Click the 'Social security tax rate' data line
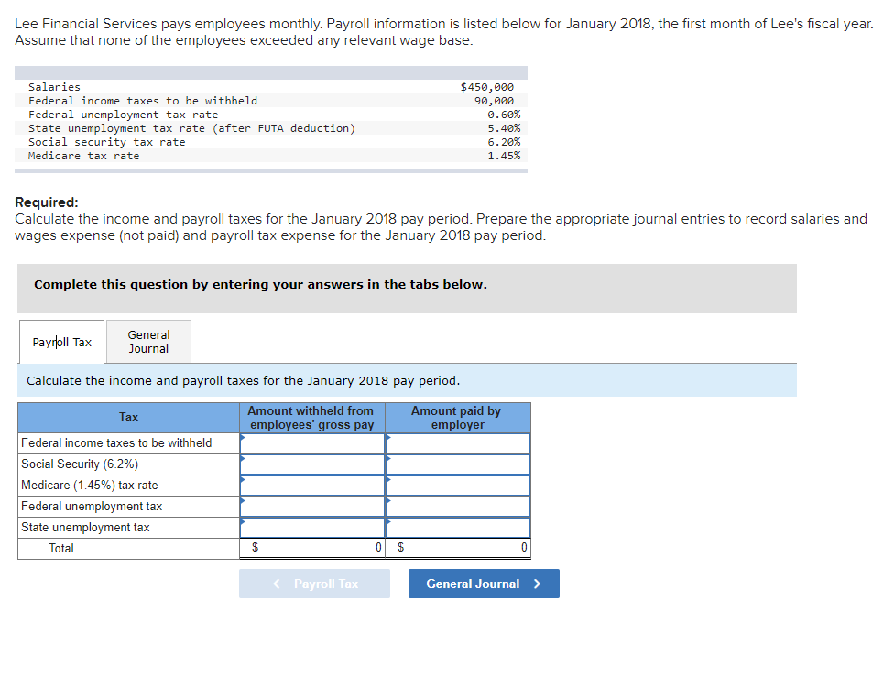Image resolution: width=894 pixels, height=699 pixels. [x=106, y=142]
